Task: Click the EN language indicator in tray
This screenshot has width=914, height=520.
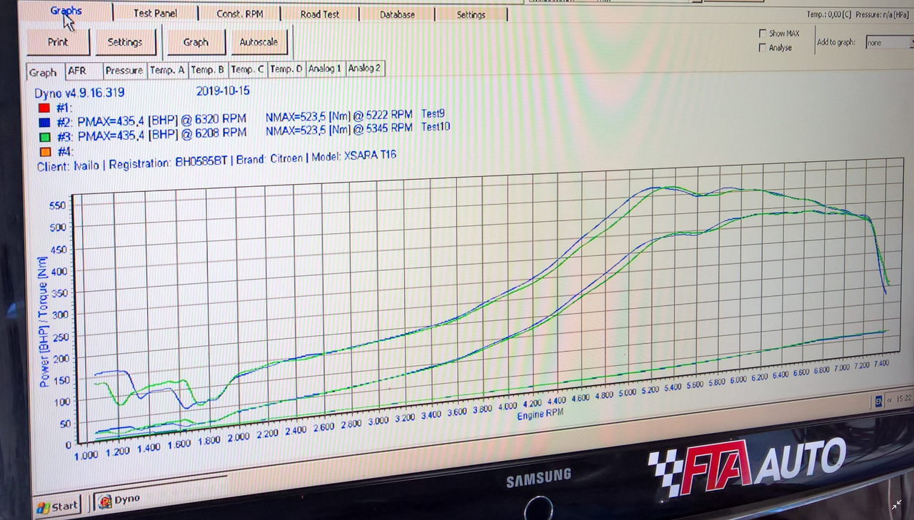Action: (x=878, y=402)
